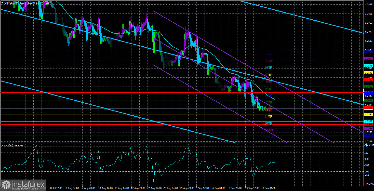This screenshot has width=374, height=191.
Task: Click the CCI axis value -422.996
Action: point(369,184)
